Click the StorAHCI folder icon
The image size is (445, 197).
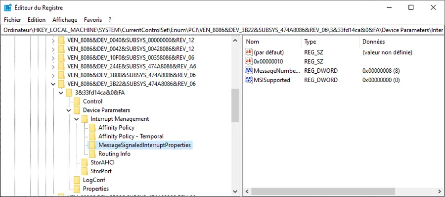[85, 163]
